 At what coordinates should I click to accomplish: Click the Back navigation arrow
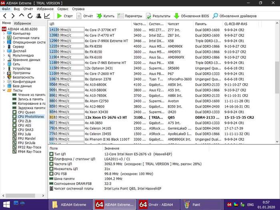(x=4, y=16)
